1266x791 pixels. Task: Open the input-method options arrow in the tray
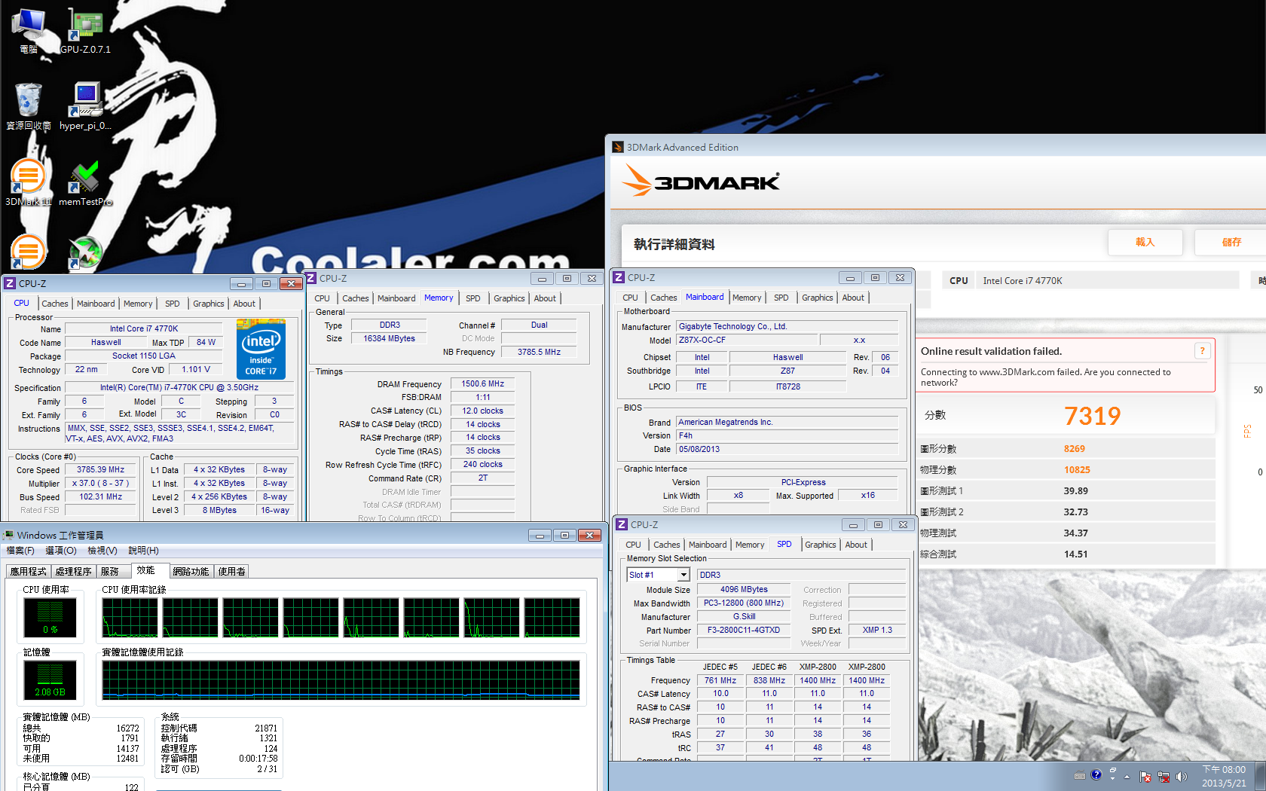[x=1112, y=779]
